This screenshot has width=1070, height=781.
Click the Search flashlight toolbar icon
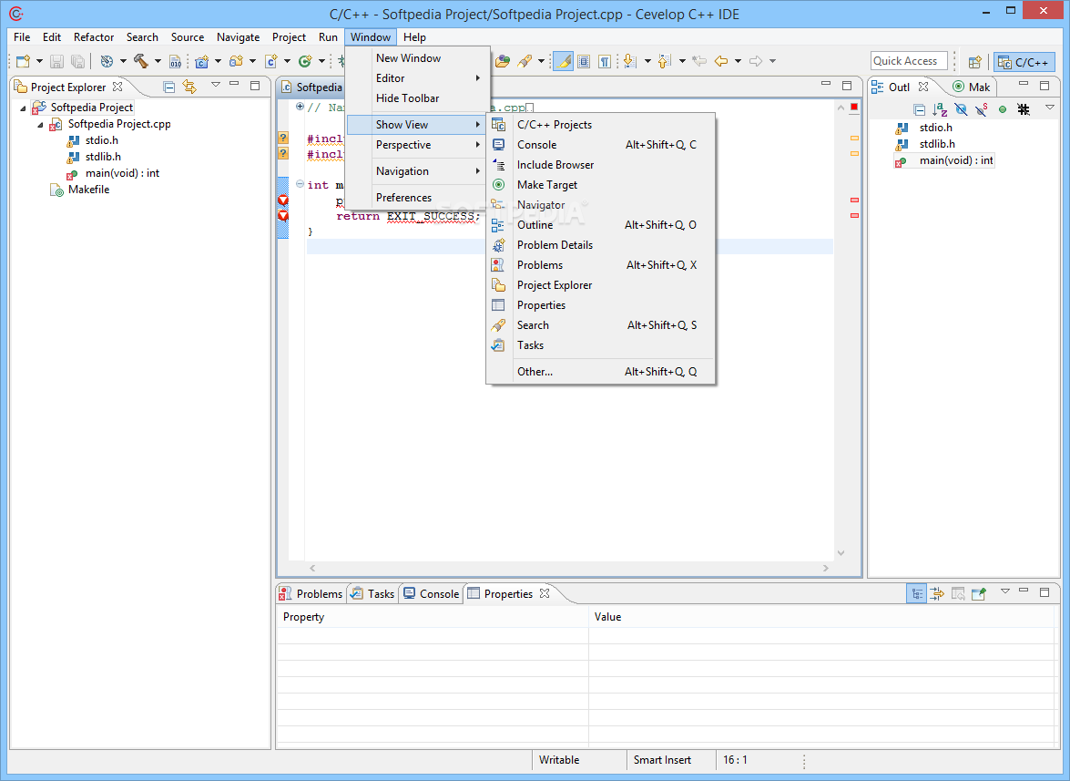tap(525, 61)
